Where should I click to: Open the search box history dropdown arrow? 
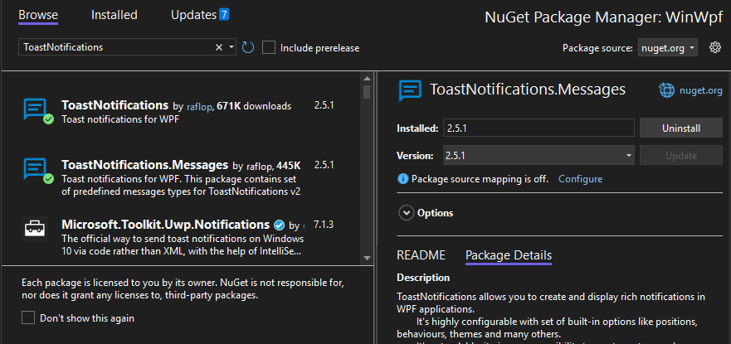(x=231, y=47)
